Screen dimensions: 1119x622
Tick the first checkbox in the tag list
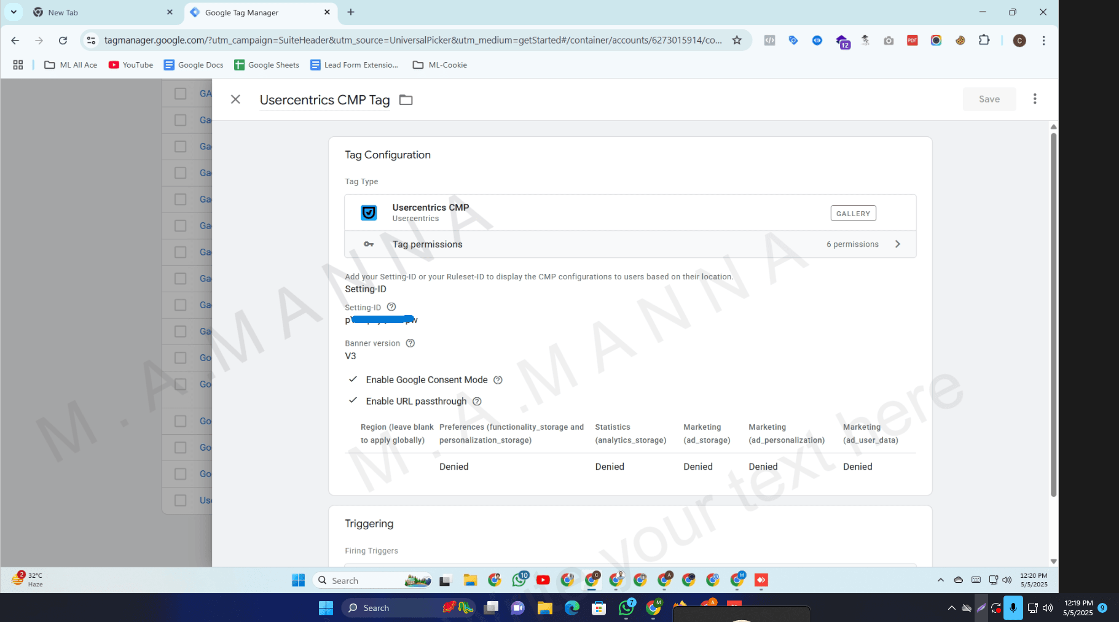[x=180, y=94]
